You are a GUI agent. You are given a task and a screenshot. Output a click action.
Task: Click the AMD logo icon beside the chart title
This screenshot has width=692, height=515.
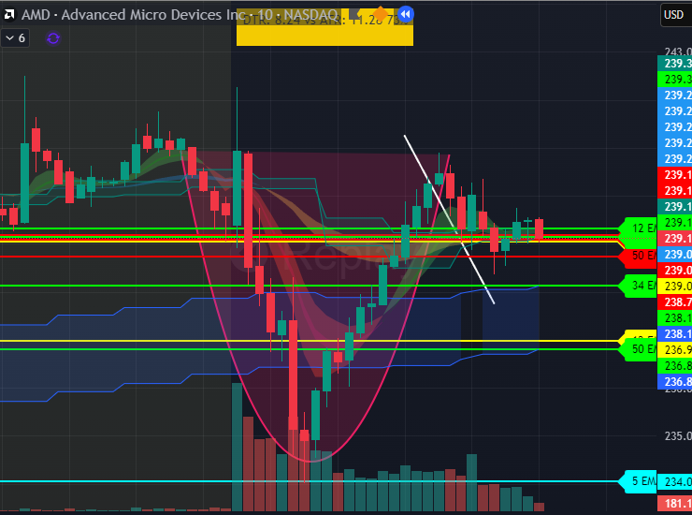click(x=8, y=15)
